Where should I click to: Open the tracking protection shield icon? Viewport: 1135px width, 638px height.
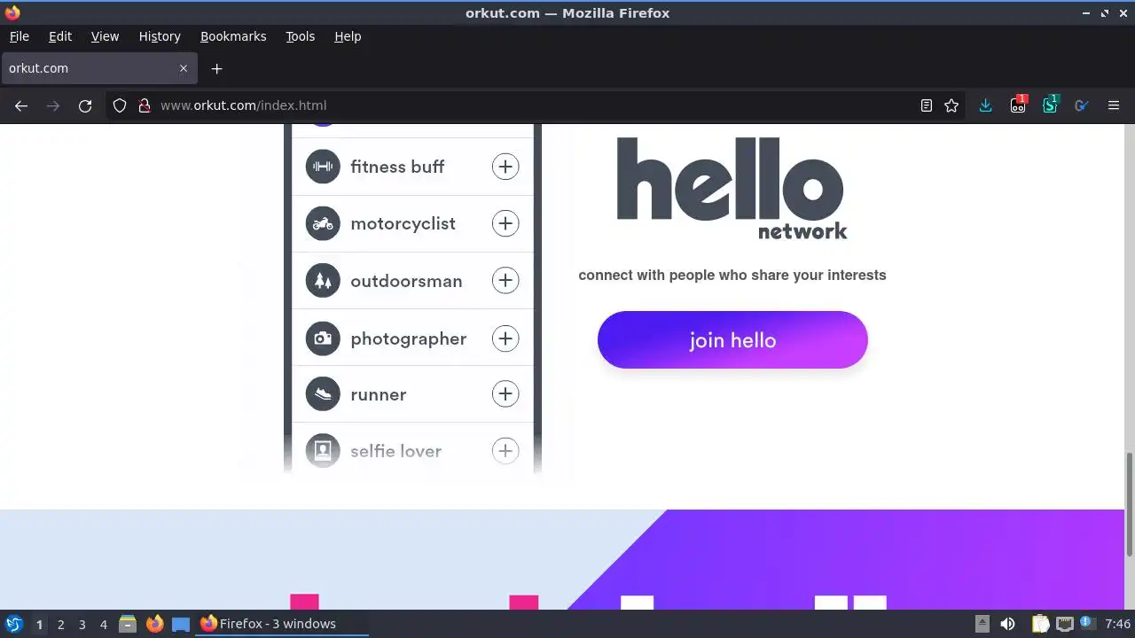[x=120, y=105]
